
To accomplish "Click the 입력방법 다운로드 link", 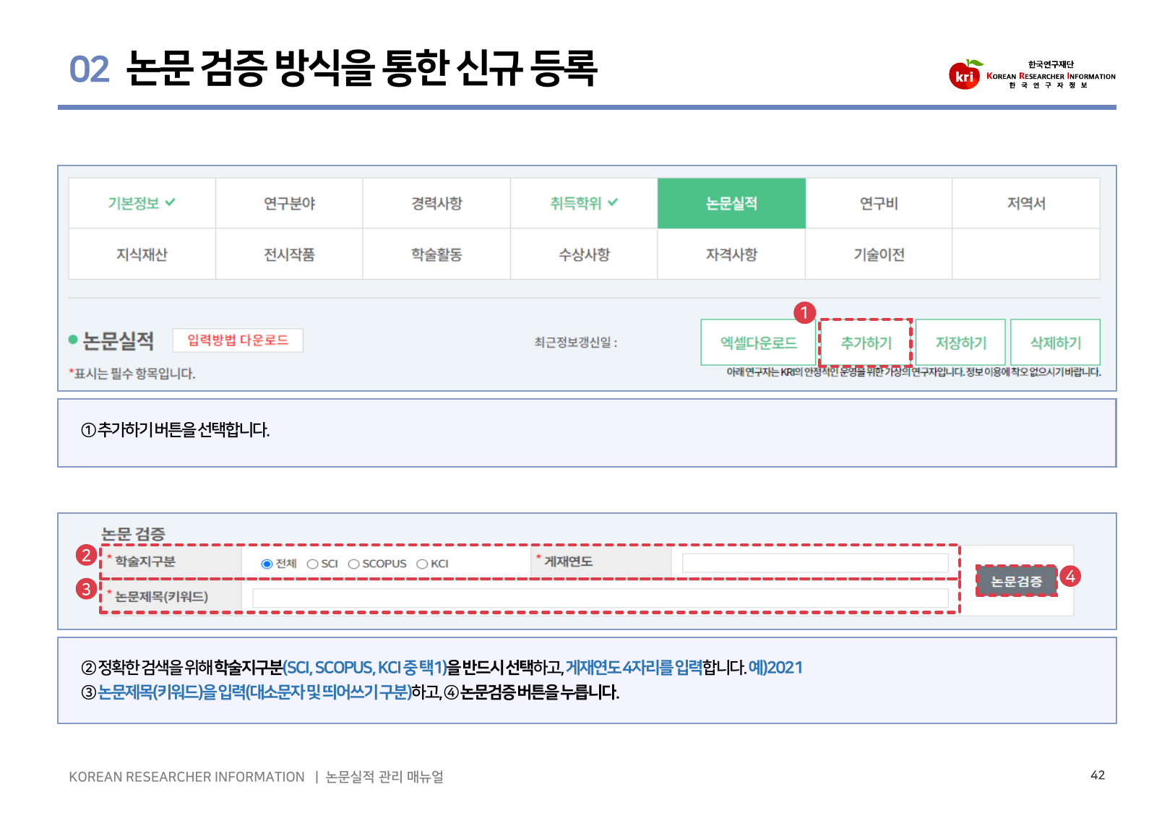I will click(x=238, y=340).
